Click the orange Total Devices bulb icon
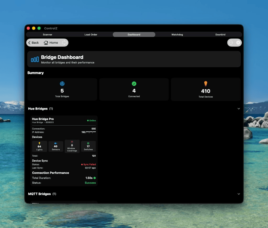Image resolution: width=268 pixels, height=228 pixels. (x=206, y=84)
